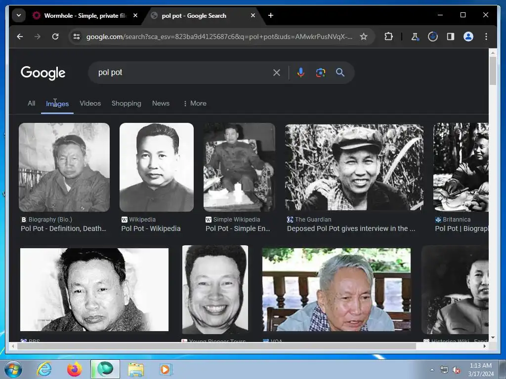
Task: Open Chrome Labs flask icon
Action: (x=415, y=37)
